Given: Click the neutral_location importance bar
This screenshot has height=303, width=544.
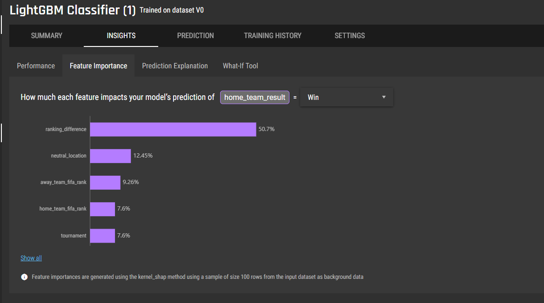Looking at the screenshot, I should point(110,156).
